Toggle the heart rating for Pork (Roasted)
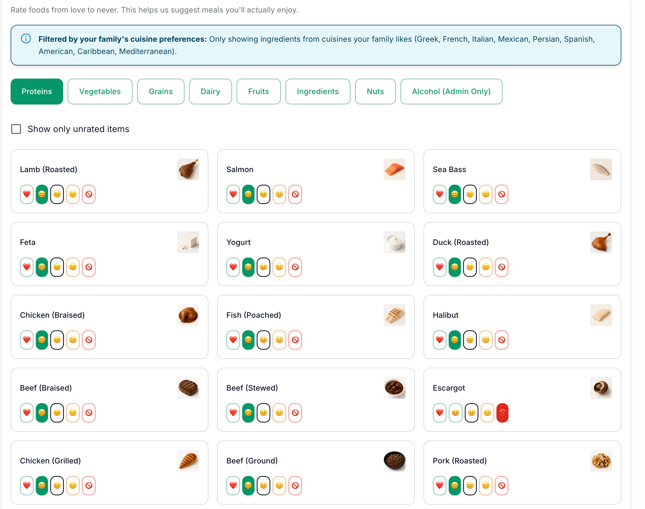645x509 pixels. (439, 486)
